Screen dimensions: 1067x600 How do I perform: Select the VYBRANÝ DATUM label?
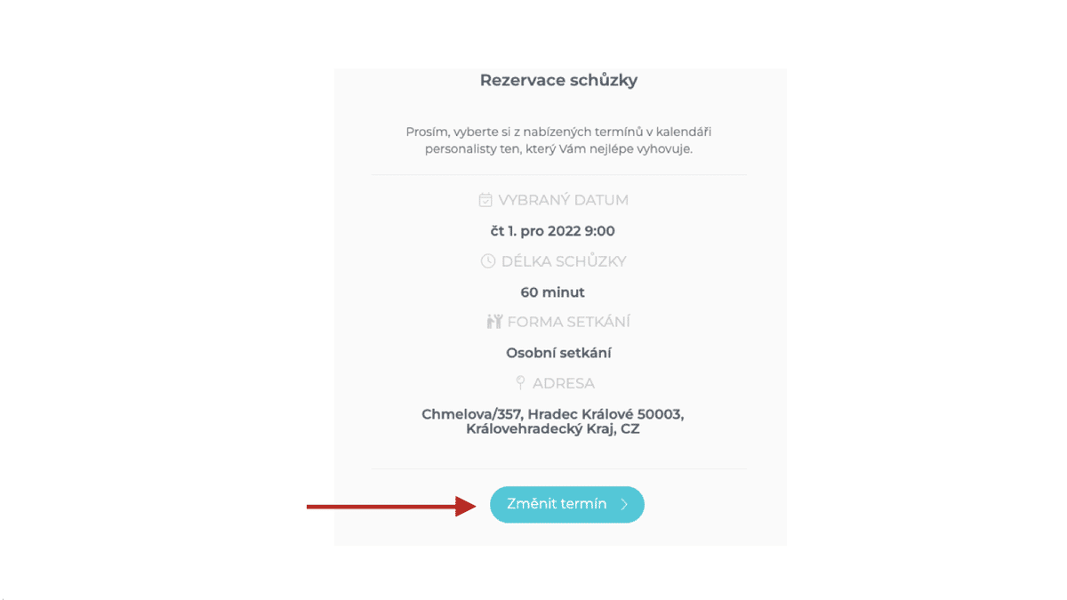pyautogui.click(x=563, y=200)
